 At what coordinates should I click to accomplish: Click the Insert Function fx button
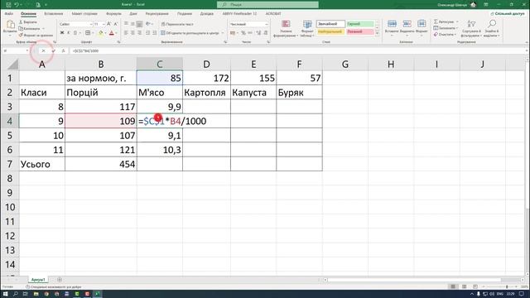tap(63, 50)
